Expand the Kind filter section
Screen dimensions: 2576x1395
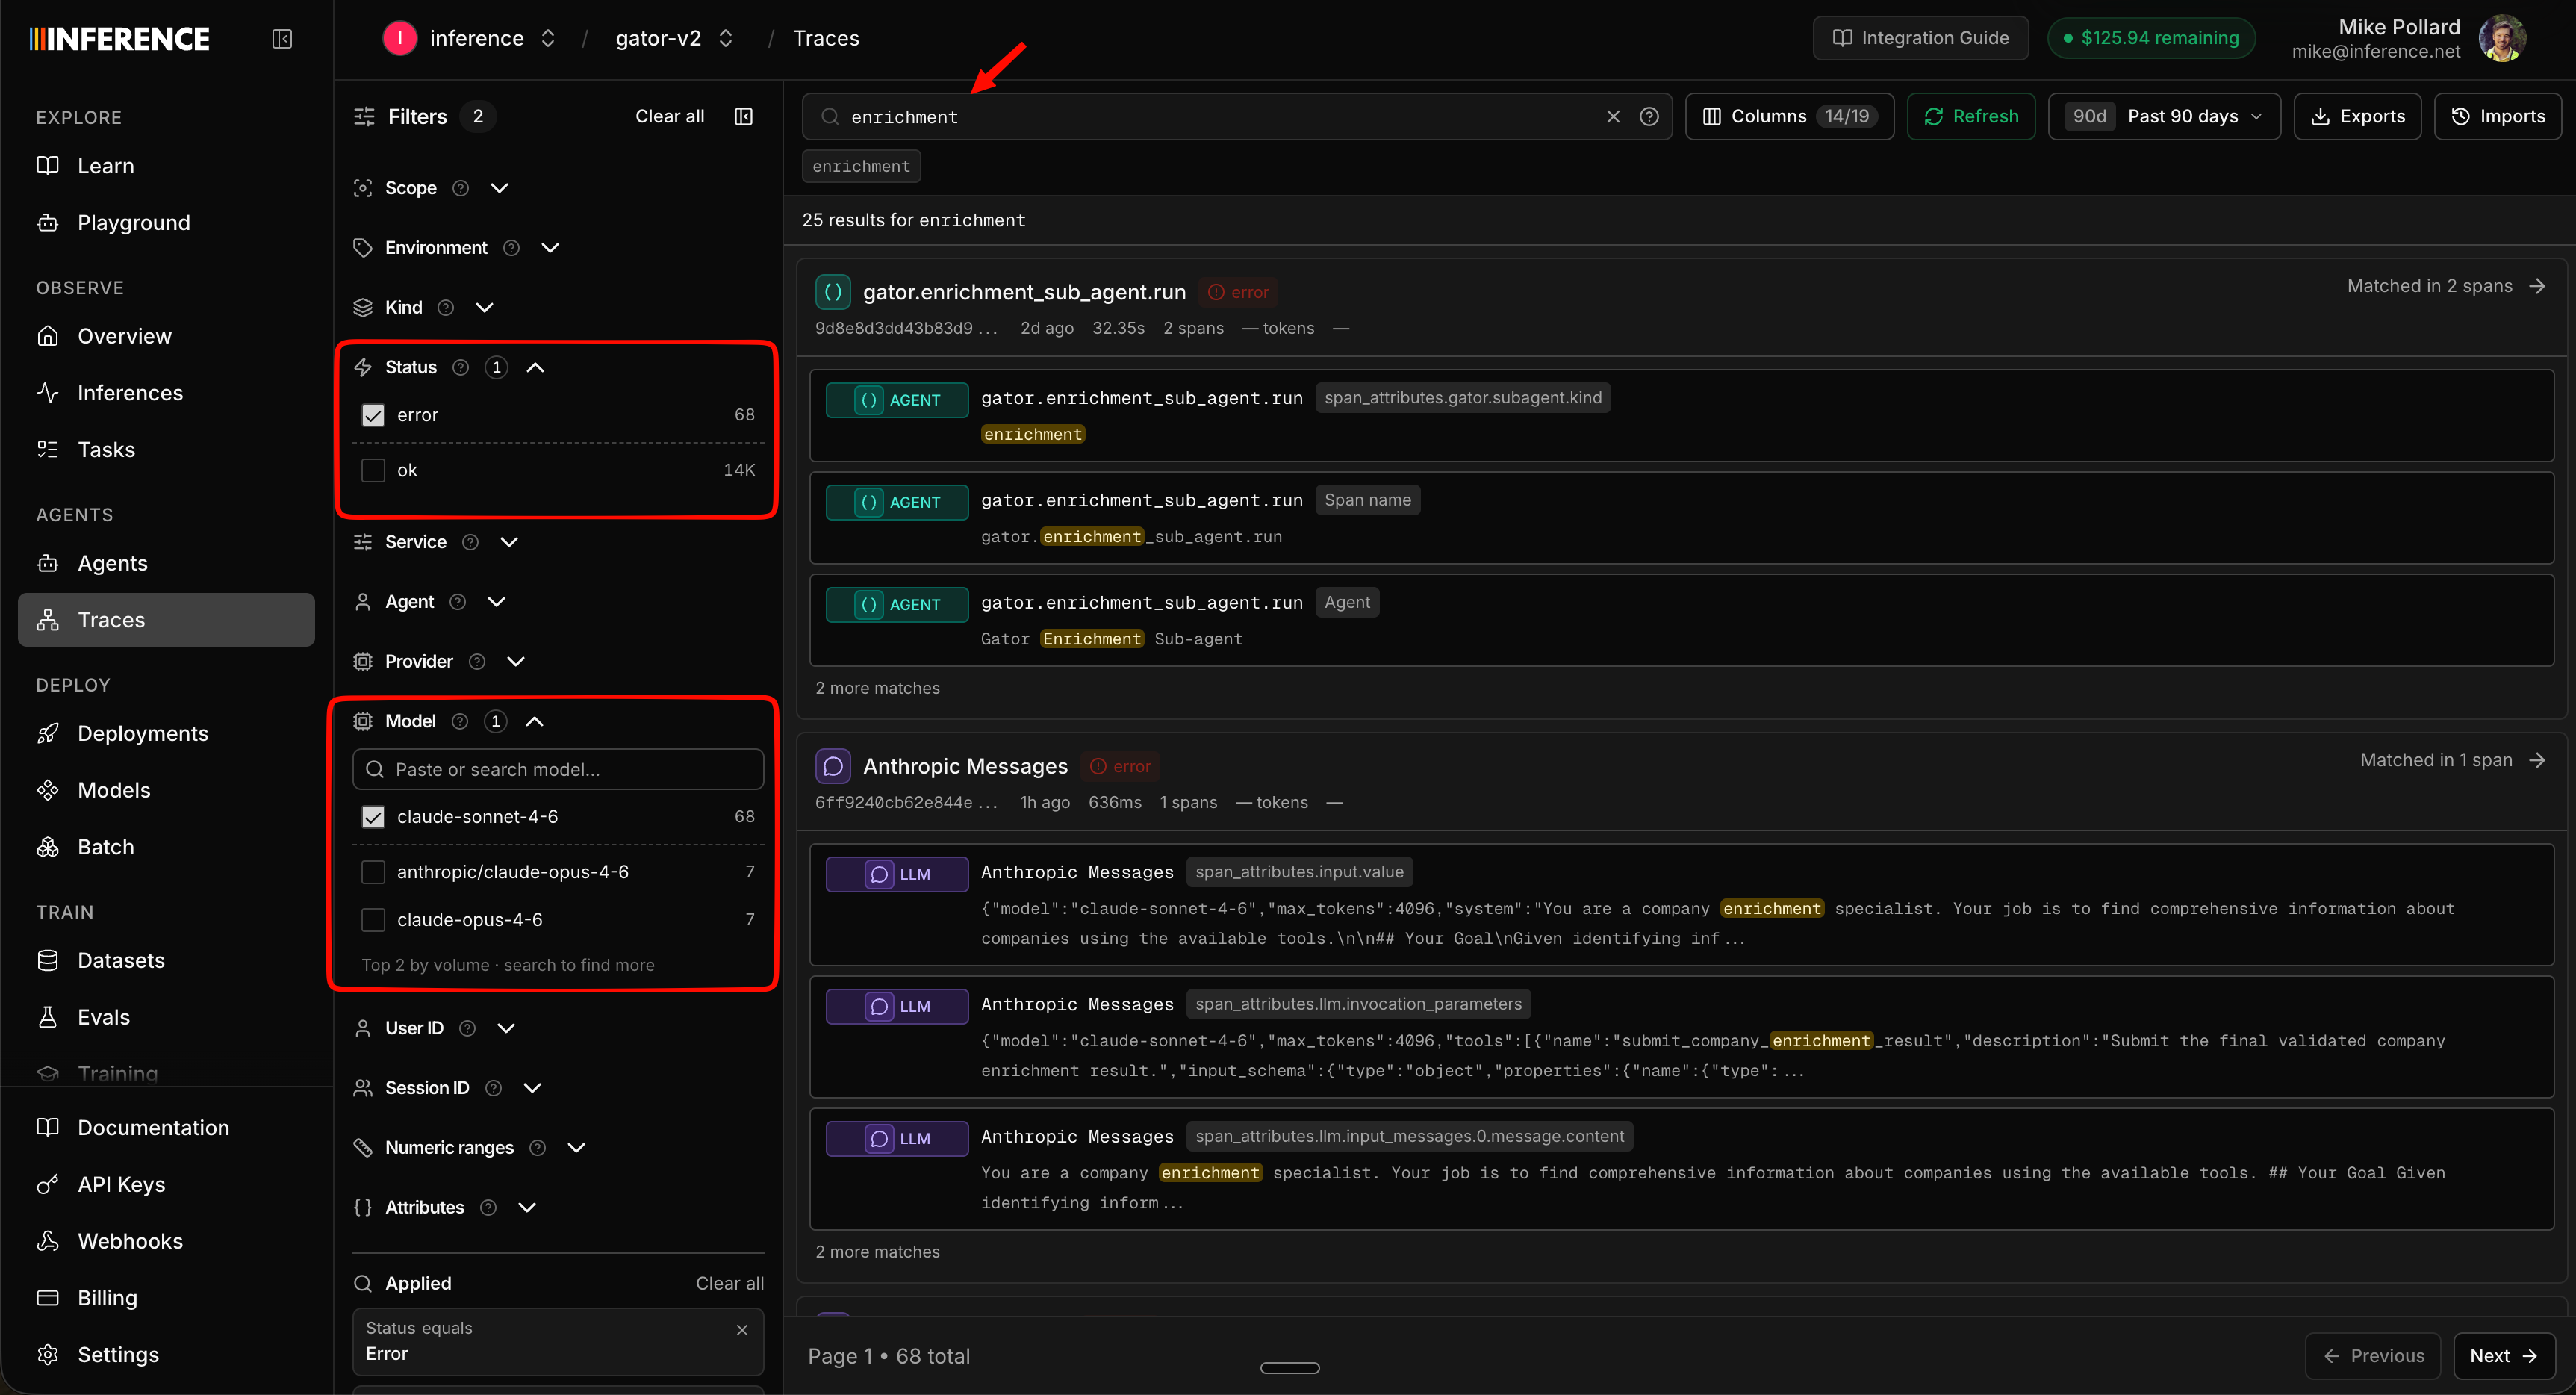click(x=485, y=308)
